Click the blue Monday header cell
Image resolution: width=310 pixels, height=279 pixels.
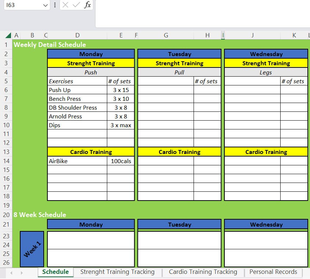tap(91, 54)
